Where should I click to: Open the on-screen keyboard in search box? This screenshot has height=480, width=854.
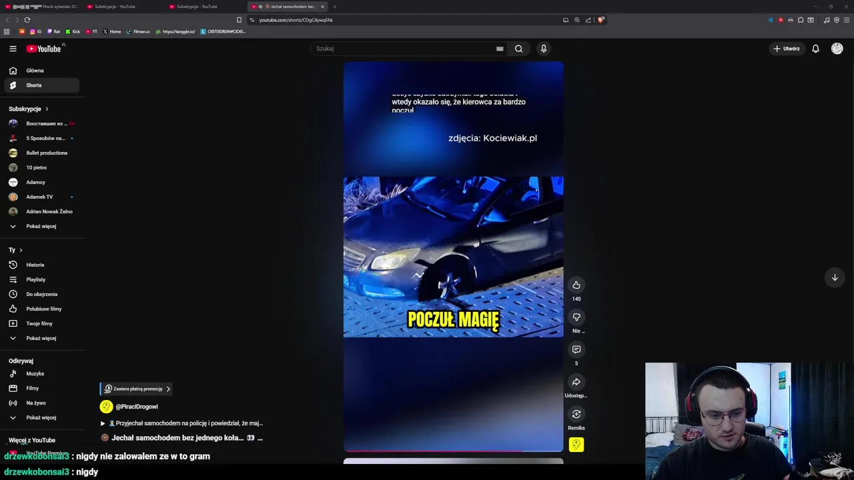[500, 49]
